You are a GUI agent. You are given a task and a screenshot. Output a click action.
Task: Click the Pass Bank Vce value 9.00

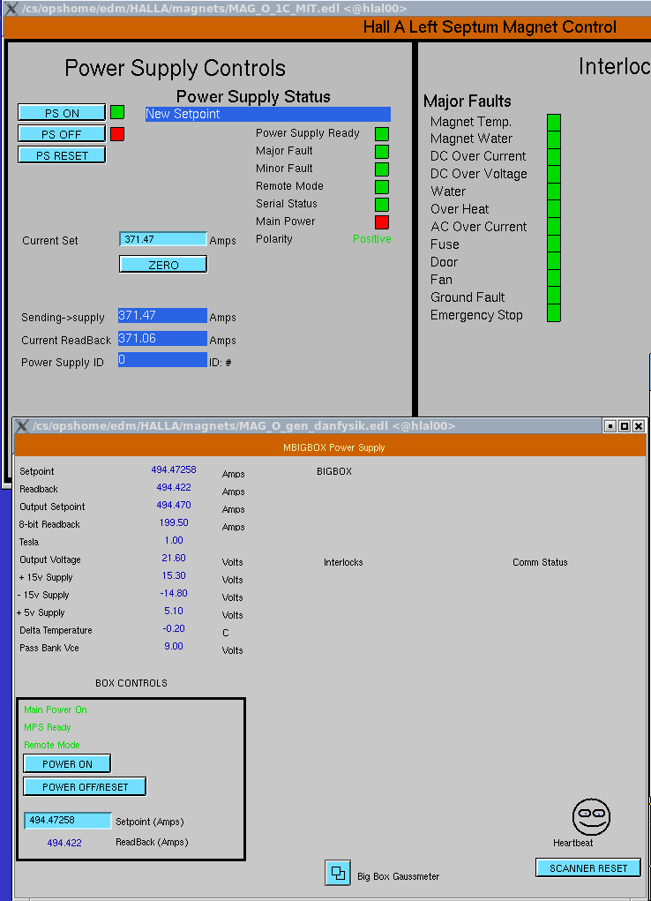point(174,647)
